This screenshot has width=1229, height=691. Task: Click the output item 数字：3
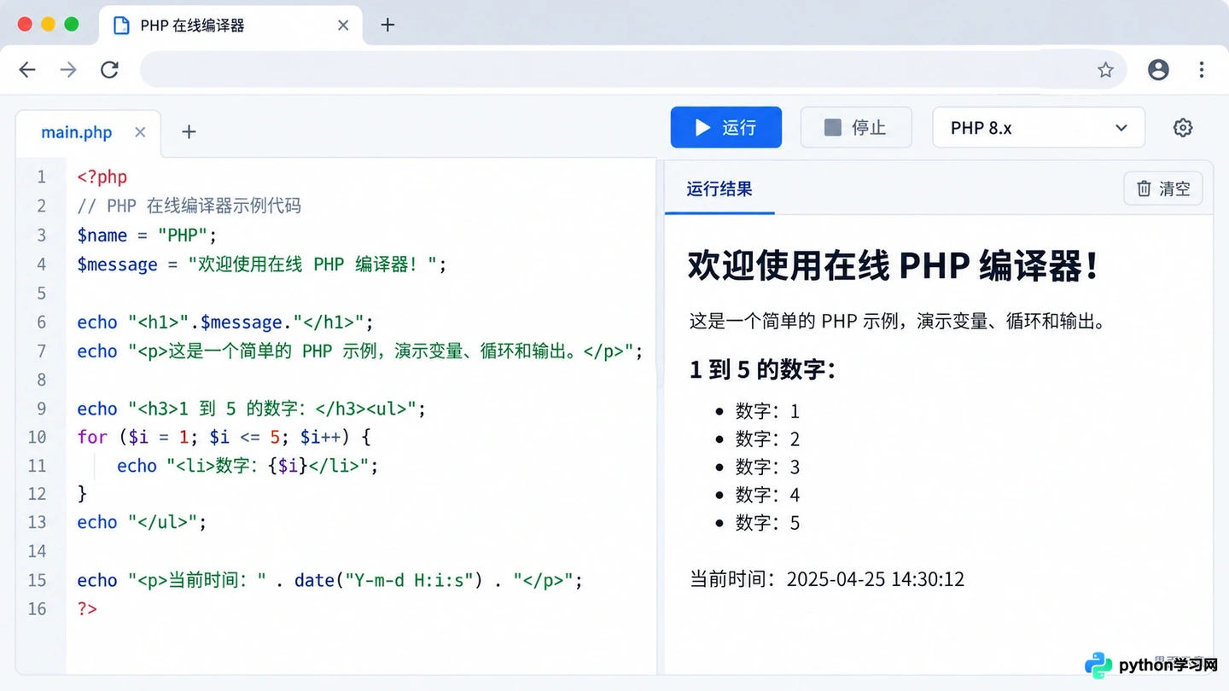(767, 467)
